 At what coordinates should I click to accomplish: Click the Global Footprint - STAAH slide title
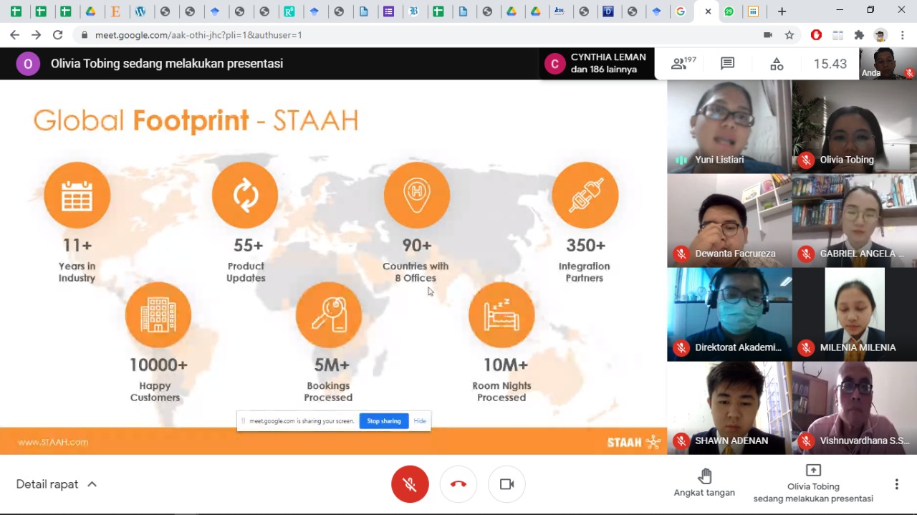(x=196, y=120)
